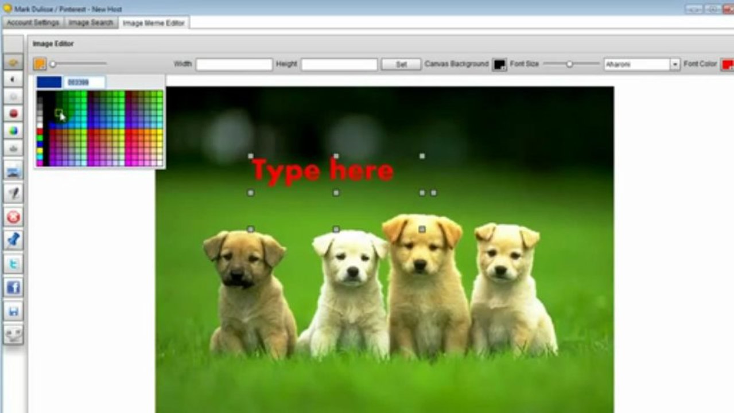Pick the highlighted dark green palette cell
Screen dimensions: 734x413
[59, 113]
